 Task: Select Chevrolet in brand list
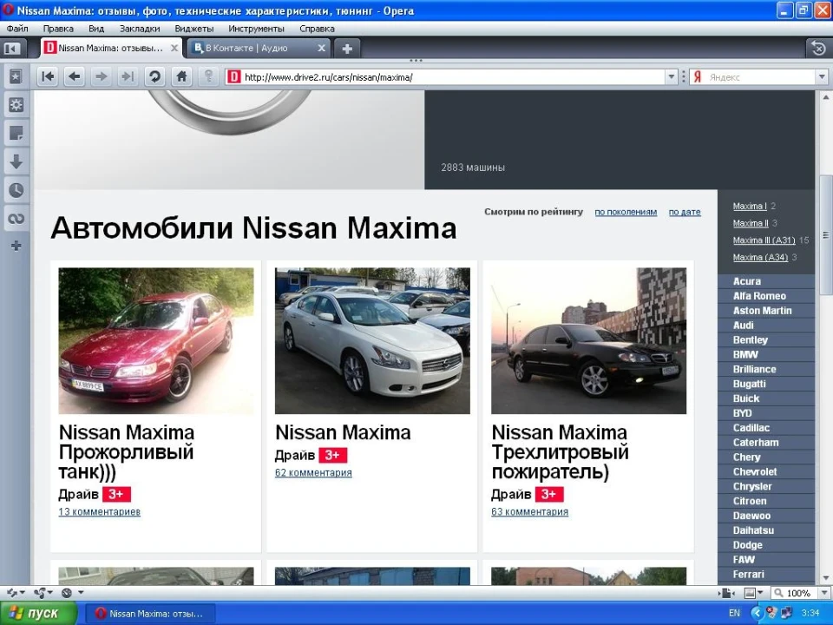pyautogui.click(x=755, y=471)
